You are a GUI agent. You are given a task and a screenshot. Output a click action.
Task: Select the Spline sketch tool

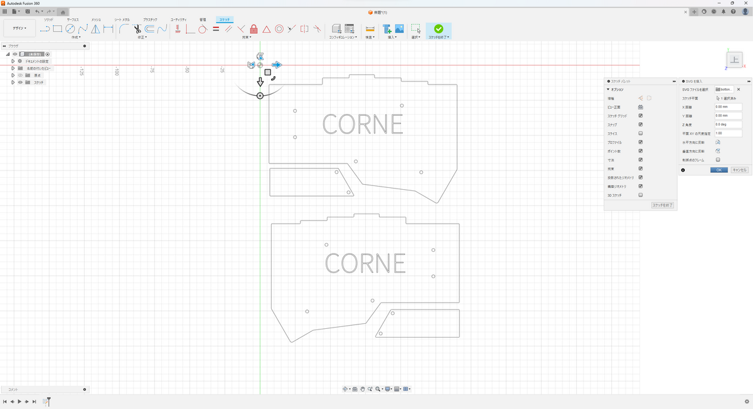coord(83,29)
